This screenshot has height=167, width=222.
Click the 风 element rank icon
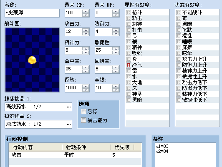(x=129, y=88)
